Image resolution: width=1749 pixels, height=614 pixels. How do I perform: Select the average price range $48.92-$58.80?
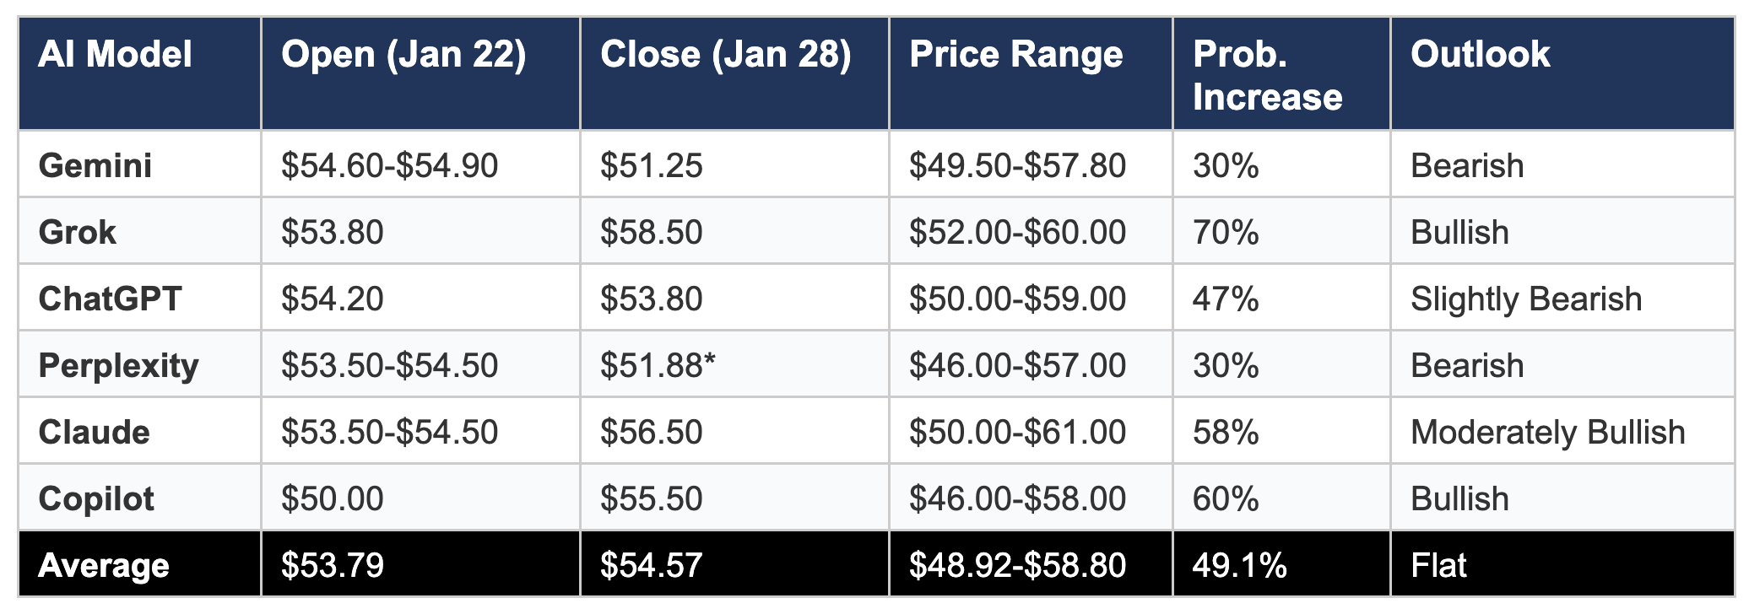click(1017, 565)
